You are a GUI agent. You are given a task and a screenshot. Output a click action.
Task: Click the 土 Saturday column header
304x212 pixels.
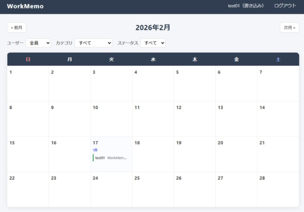(278, 59)
